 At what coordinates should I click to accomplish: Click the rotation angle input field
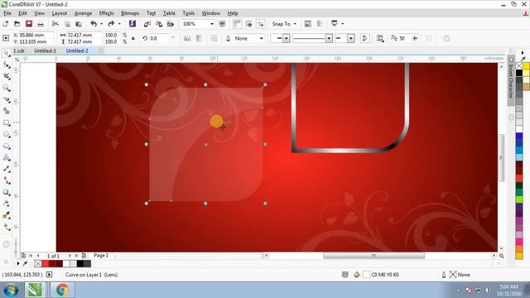pos(159,39)
